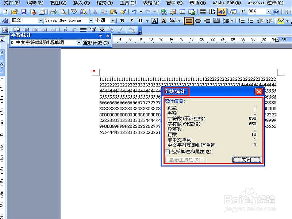Open the 视图 menu
This screenshot has width=292, height=219.
coord(58,3)
